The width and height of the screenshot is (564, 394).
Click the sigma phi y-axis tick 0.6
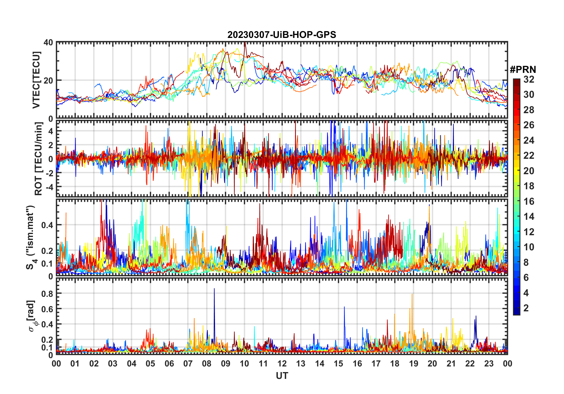47,309
